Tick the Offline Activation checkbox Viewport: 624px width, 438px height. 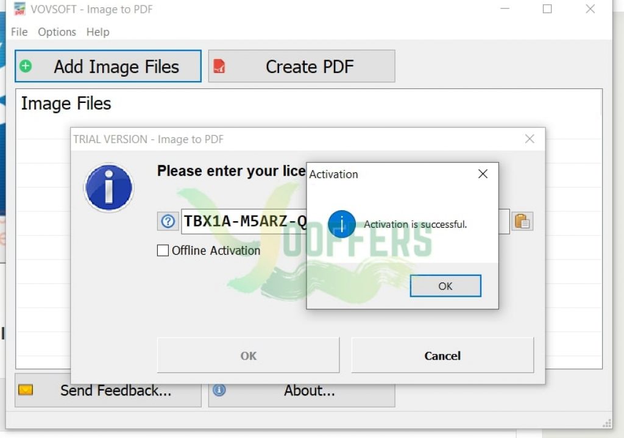point(163,250)
